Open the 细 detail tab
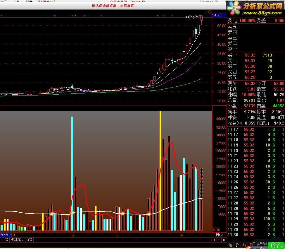 [244, 245]
